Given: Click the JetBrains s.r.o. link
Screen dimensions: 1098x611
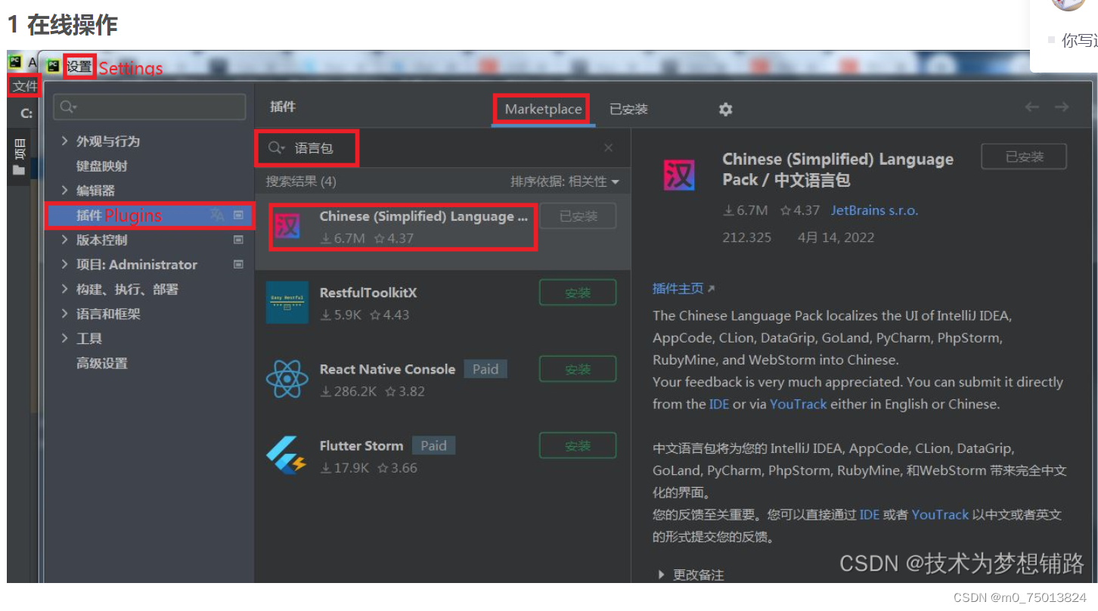Looking at the screenshot, I should tap(874, 210).
